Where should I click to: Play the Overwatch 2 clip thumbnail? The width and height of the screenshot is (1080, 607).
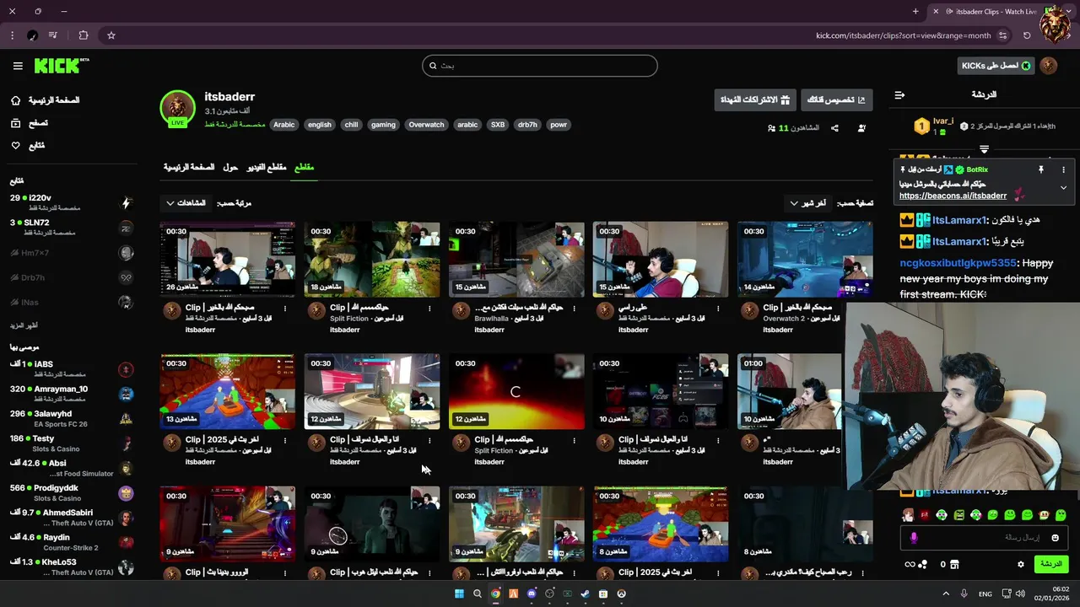click(x=805, y=259)
